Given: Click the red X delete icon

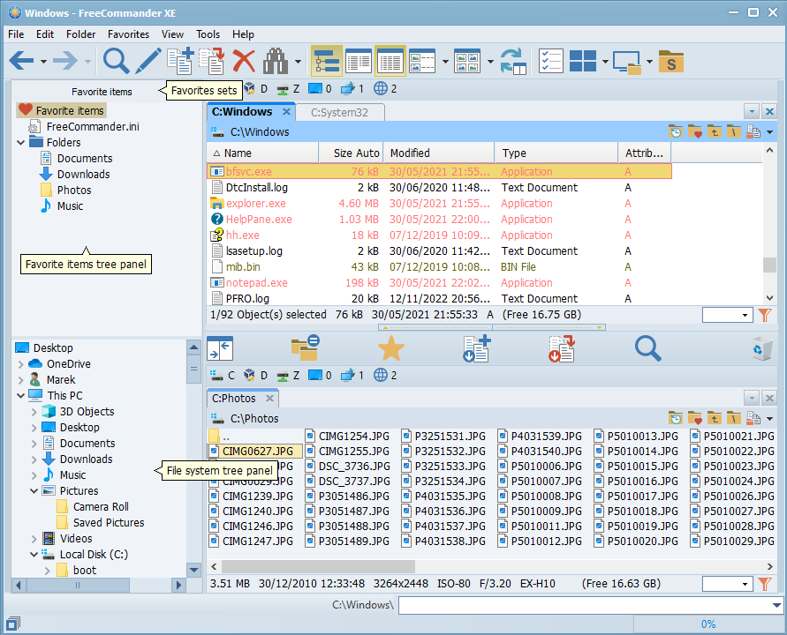Looking at the screenshot, I should coord(244,61).
